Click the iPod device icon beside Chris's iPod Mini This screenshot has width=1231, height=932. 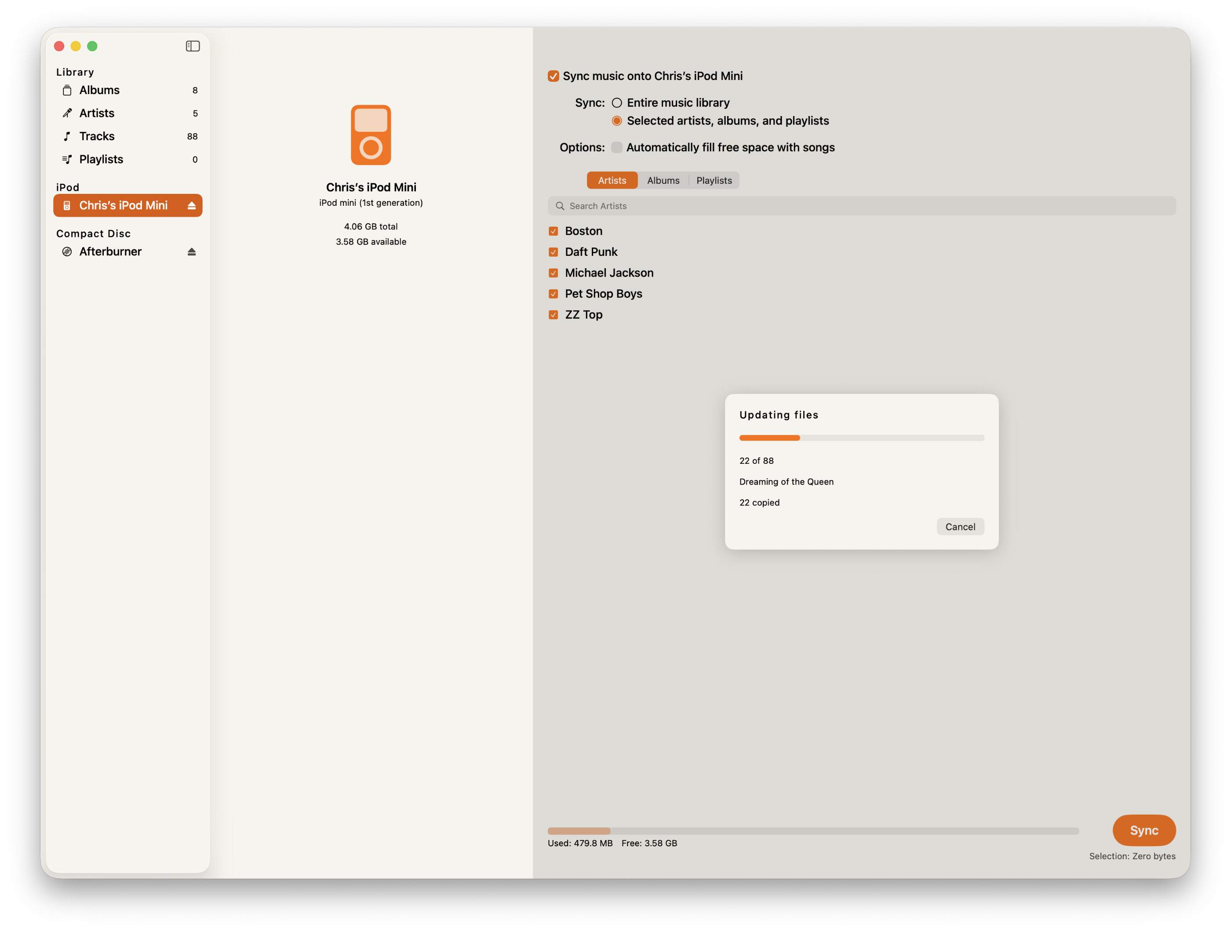(67, 206)
